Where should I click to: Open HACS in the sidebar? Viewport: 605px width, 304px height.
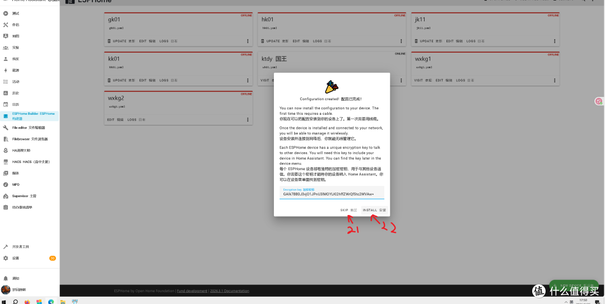(30, 162)
